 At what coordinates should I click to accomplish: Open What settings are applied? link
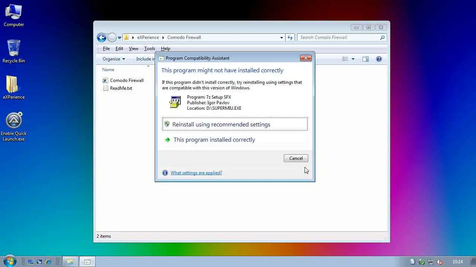[196, 173]
